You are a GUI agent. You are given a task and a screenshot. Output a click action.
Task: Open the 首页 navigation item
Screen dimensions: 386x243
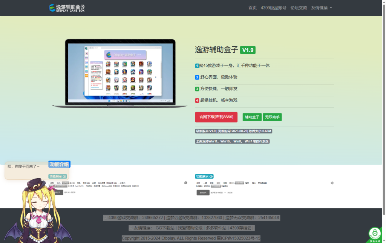[x=253, y=8]
